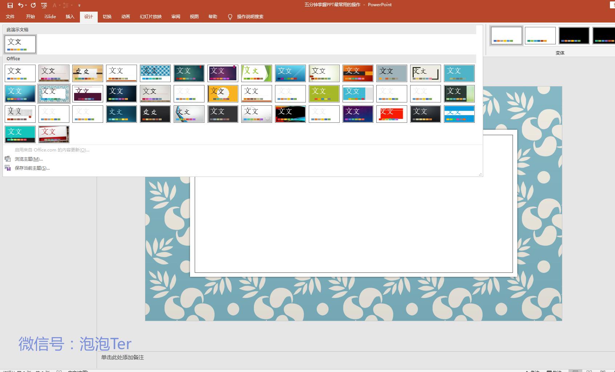The image size is (615, 372).
Task: Pick the theme under 此演示文稿 section
Action: [20, 44]
